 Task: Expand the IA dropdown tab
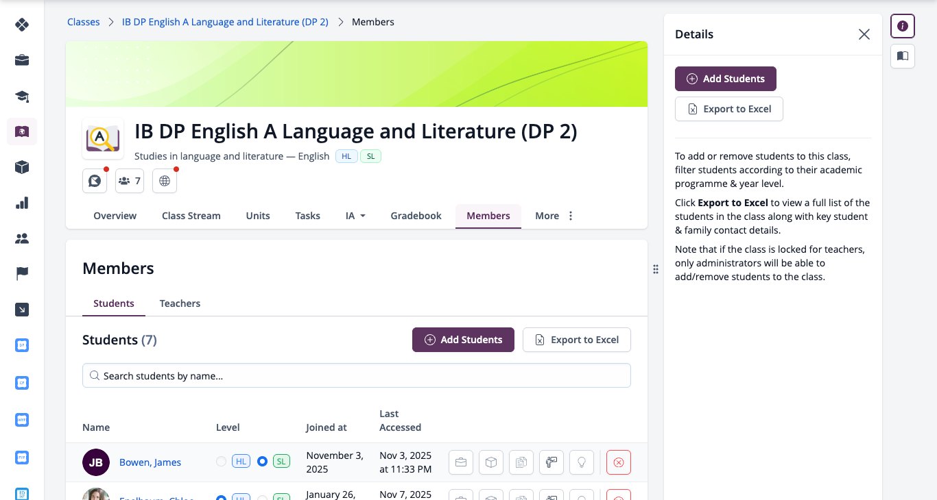(355, 216)
